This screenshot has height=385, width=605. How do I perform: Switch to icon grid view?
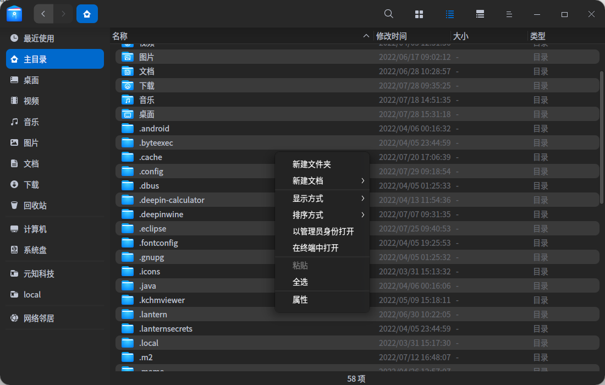(419, 14)
